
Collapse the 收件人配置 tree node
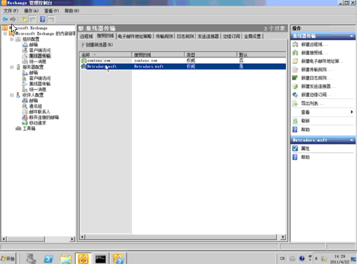[x=12, y=95]
